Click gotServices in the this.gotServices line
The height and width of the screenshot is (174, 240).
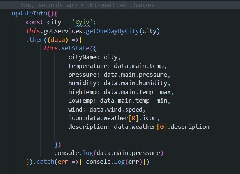[x=63, y=31]
